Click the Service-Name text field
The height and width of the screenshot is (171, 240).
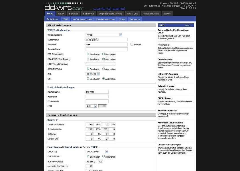click(106, 49)
